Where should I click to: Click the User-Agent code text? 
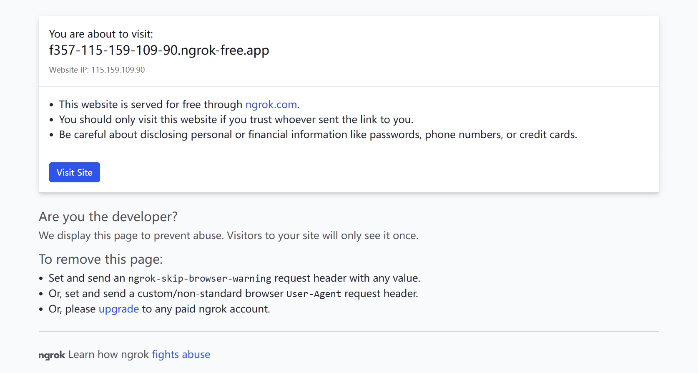314,294
